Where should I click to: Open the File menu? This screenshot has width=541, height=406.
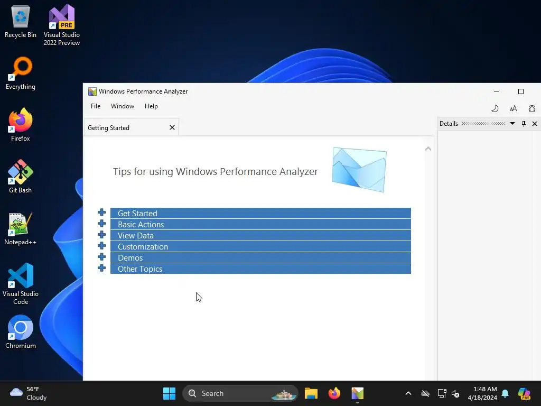(96, 106)
